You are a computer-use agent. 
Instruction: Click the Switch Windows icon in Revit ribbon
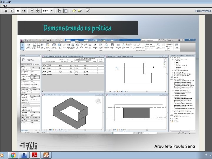tap(159, 46)
